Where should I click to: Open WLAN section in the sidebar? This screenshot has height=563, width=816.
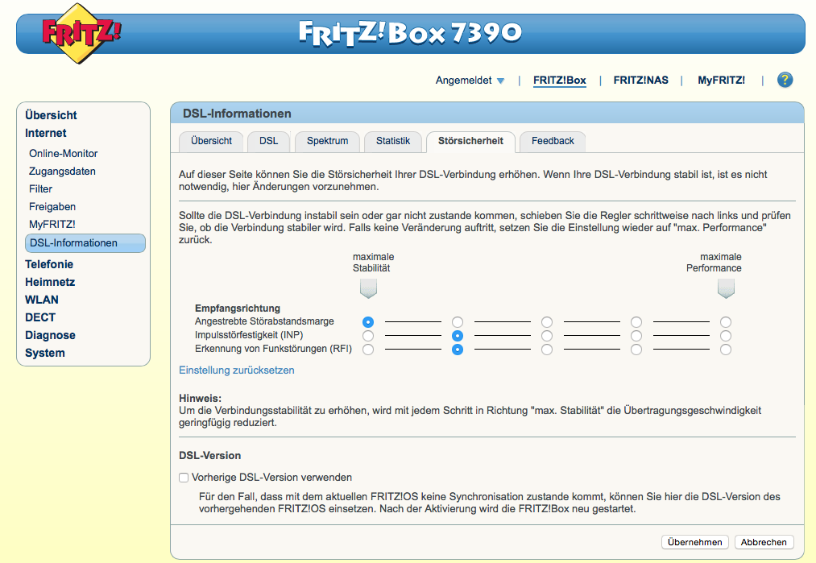click(42, 300)
